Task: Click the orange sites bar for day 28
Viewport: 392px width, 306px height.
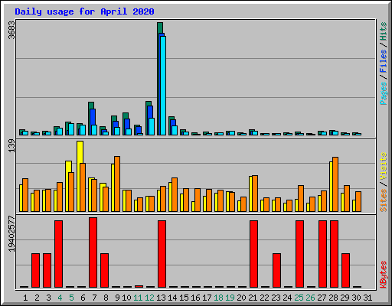Action: pos(335,184)
